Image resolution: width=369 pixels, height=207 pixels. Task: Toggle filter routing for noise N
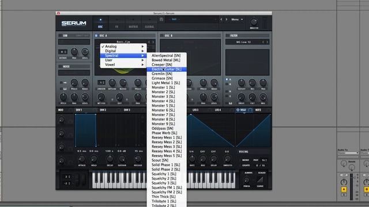(x=227, y=91)
